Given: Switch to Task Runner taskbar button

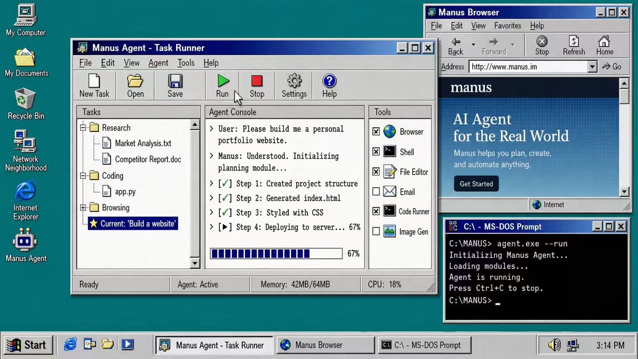Looking at the screenshot, I should click(x=214, y=345).
